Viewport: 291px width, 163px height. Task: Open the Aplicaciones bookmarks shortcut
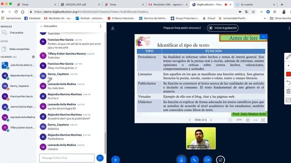11,18
